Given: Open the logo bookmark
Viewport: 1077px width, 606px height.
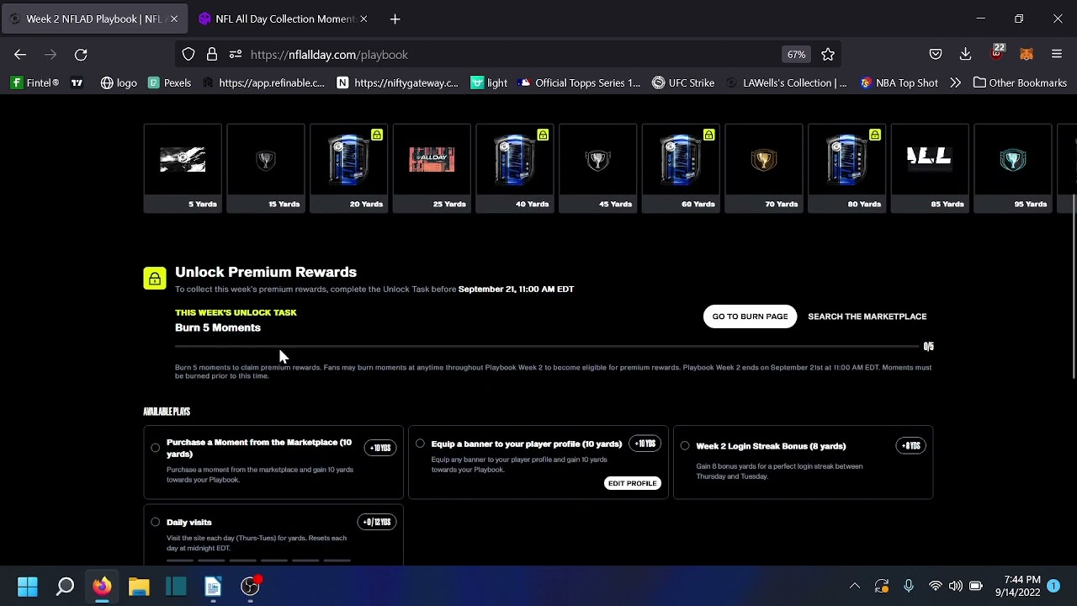Looking at the screenshot, I should [119, 82].
